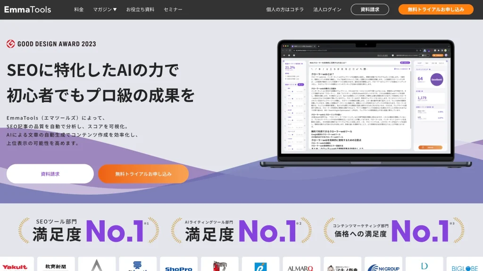Viewport: 483px width, 271px height.
Task: Go to the セミナー page
Action: tap(173, 9)
